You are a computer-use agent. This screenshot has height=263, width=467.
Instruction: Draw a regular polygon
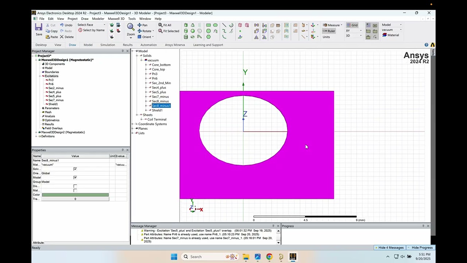point(208,37)
